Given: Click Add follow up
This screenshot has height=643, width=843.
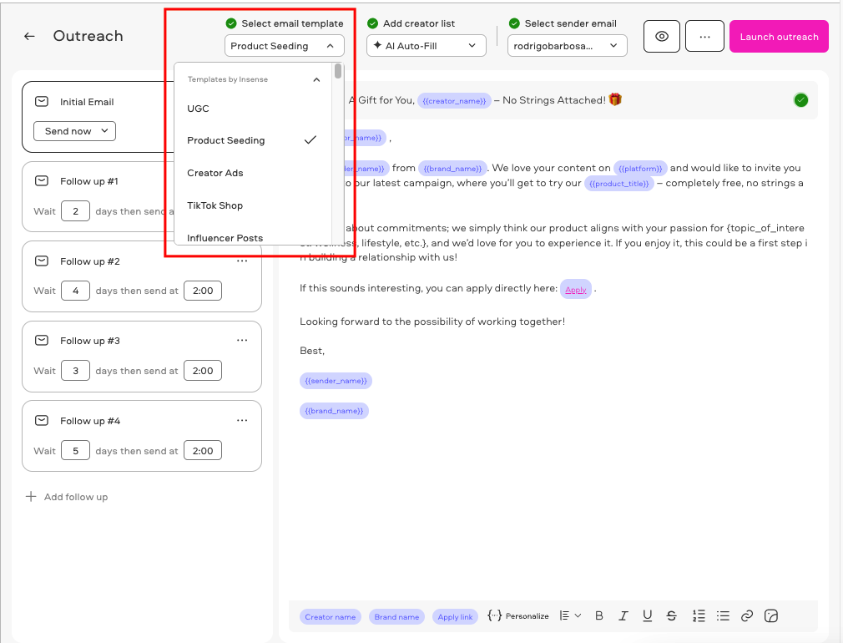Looking at the screenshot, I should tap(67, 497).
